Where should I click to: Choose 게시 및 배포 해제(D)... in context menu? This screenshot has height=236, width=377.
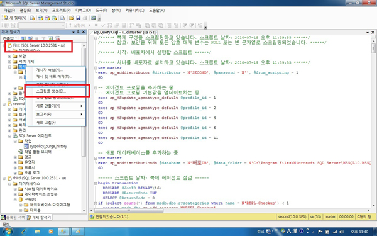point(56,76)
